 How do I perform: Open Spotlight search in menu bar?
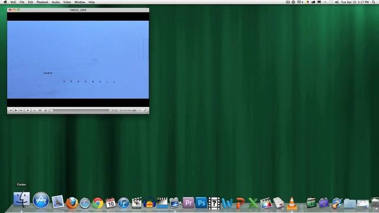coord(374,2)
